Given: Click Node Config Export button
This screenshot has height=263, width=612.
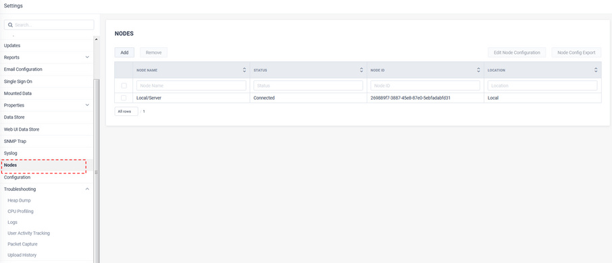Looking at the screenshot, I should coord(576,53).
